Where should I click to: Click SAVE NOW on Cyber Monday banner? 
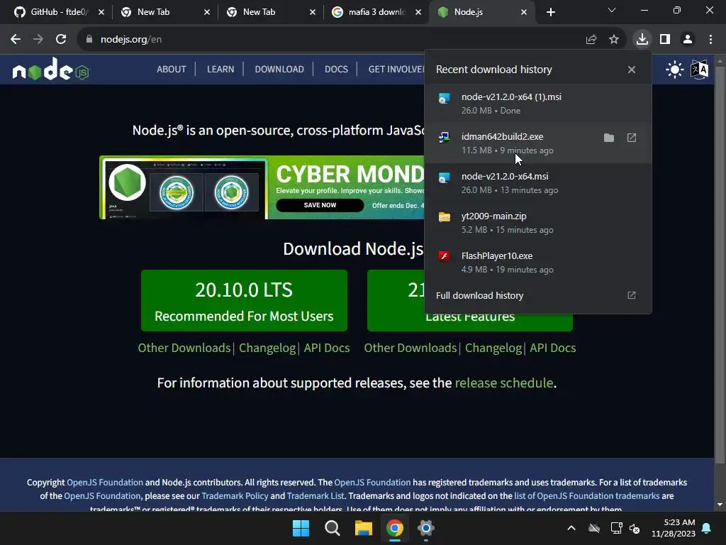click(320, 205)
